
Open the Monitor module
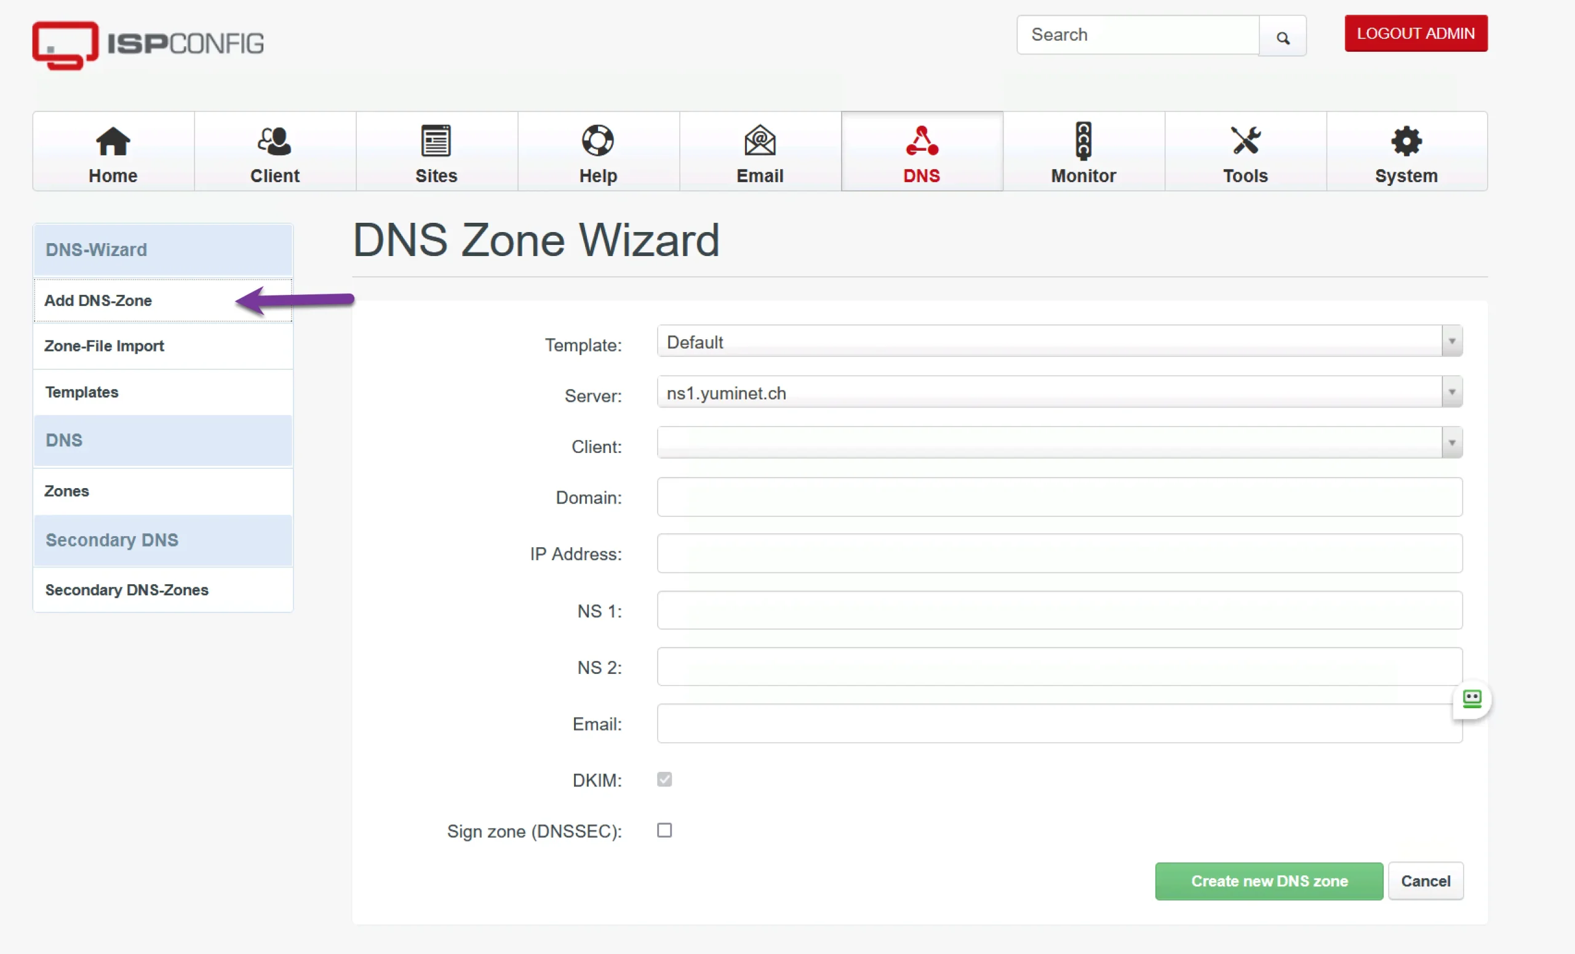point(1083,151)
